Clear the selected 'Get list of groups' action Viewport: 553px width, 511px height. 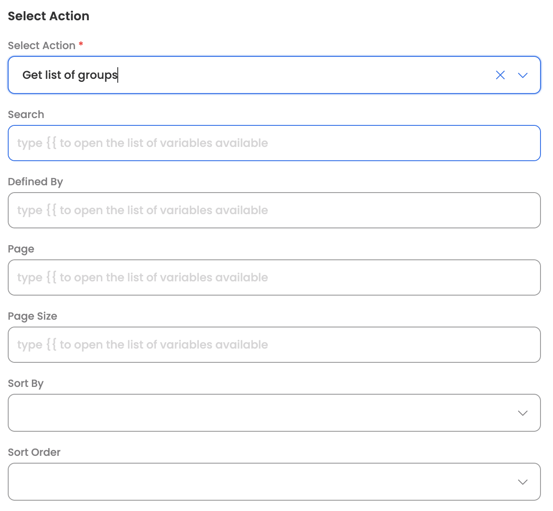[x=500, y=75]
